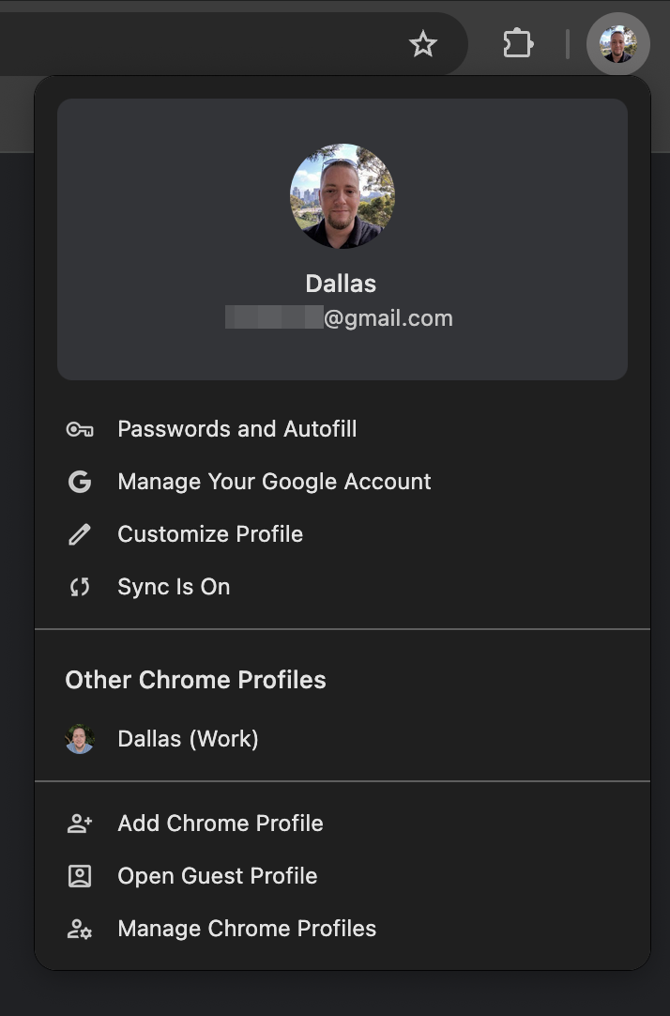Click the profile avatar in the toolbar
Viewport: 670px width, 1016px height.
[618, 44]
